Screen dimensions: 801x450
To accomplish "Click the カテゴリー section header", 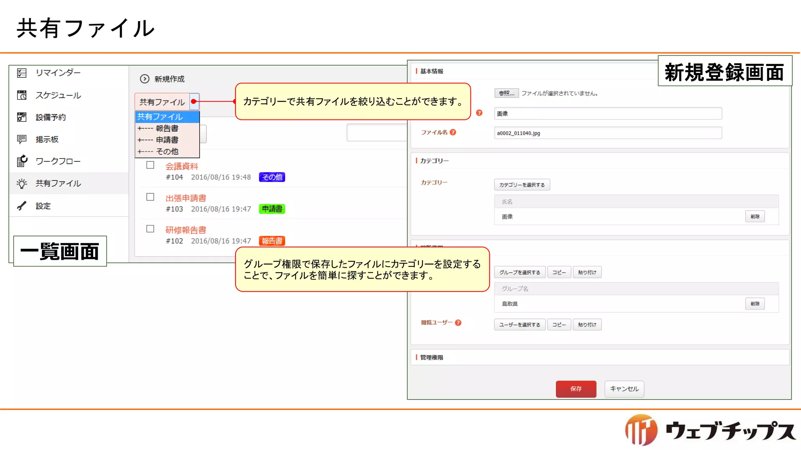I will click(434, 161).
